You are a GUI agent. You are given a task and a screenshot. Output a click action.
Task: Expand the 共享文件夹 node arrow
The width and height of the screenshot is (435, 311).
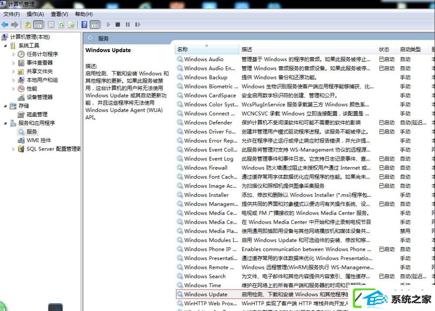[x=13, y=72]
